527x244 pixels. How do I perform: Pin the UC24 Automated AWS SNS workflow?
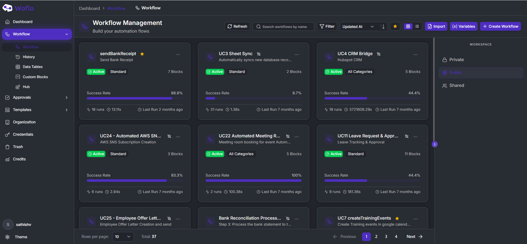pos(169,136)
